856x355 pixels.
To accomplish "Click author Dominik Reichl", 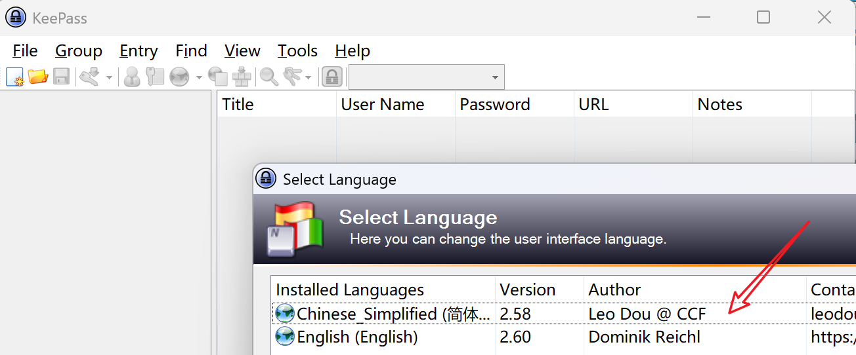I will [x=645, y=337].
